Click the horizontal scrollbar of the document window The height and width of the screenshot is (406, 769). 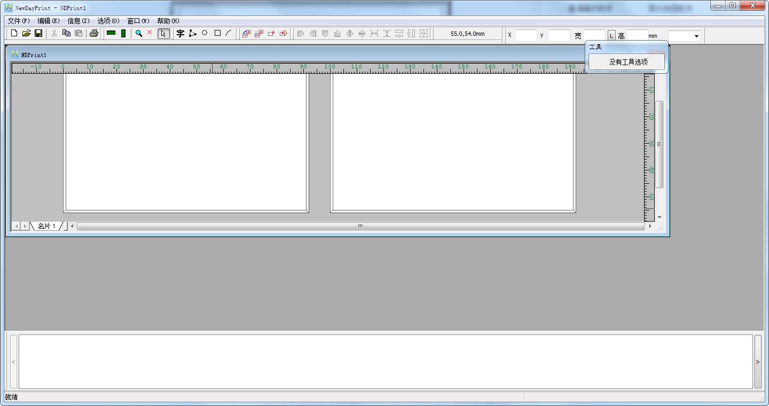coord(361,227)
